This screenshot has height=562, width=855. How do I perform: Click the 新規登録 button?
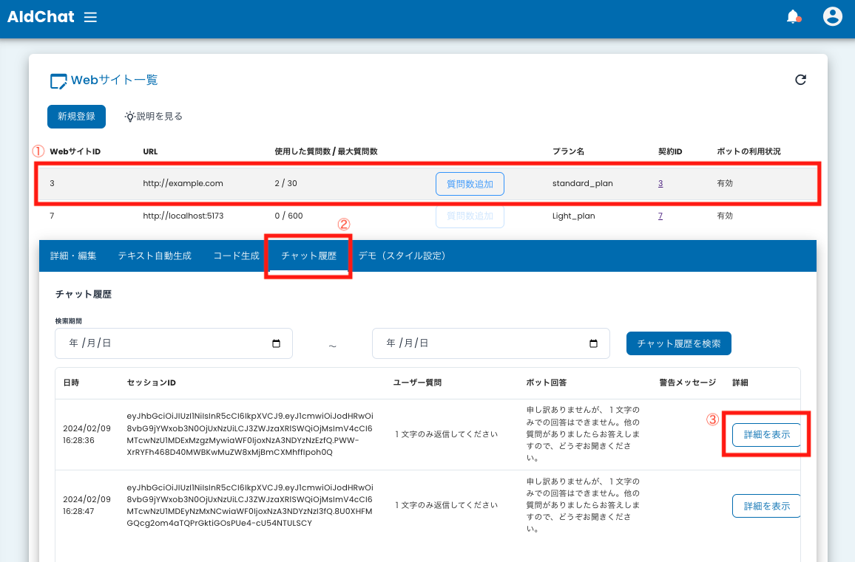(76, 117)
